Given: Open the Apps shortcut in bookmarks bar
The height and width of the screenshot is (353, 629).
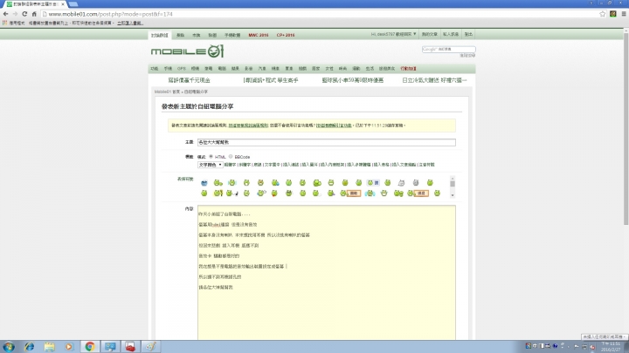Looking at the screenshot, I should 14,24.
